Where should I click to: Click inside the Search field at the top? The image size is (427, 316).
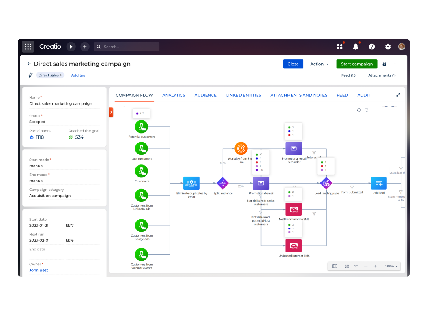click(126, 46)
